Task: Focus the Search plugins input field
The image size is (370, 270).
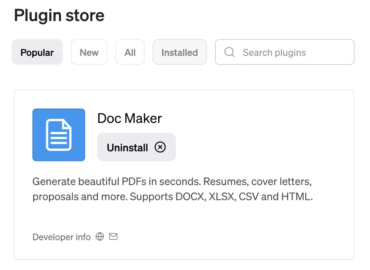Action: (290, 52)
